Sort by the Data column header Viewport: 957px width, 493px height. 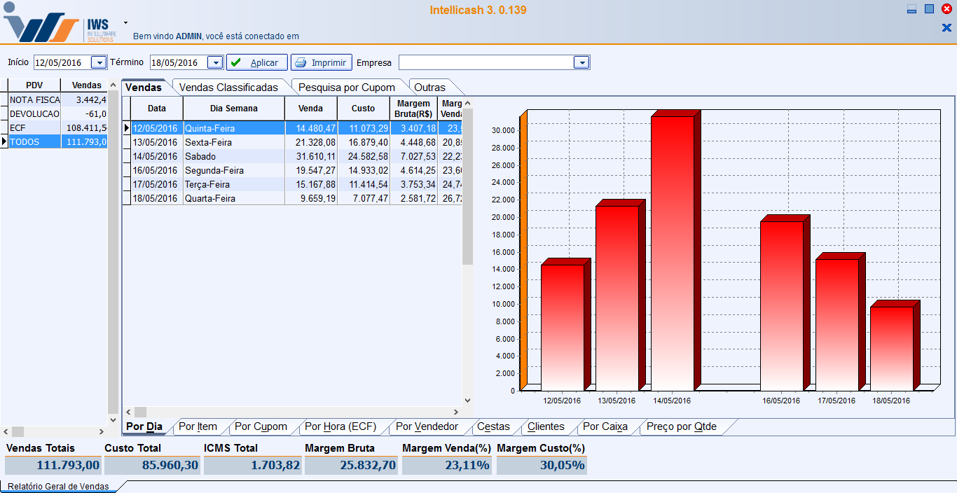point(157,109)
